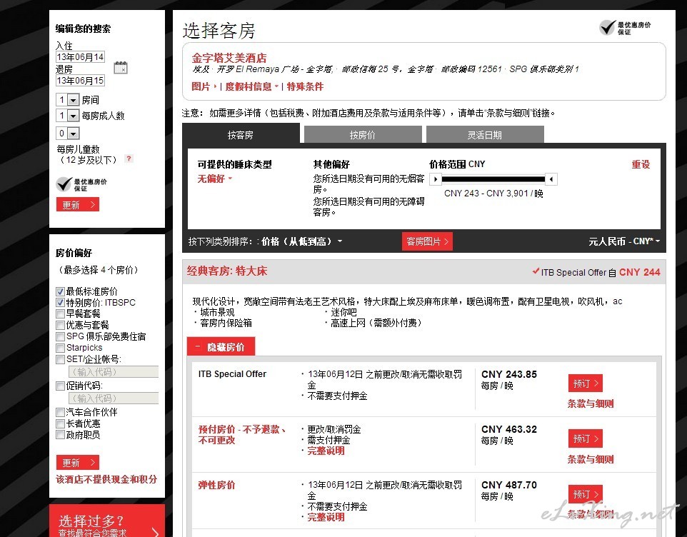This screenshot has width=687, height=537.
Task: Open the calendar date picker icon
Action: (121, 67)
